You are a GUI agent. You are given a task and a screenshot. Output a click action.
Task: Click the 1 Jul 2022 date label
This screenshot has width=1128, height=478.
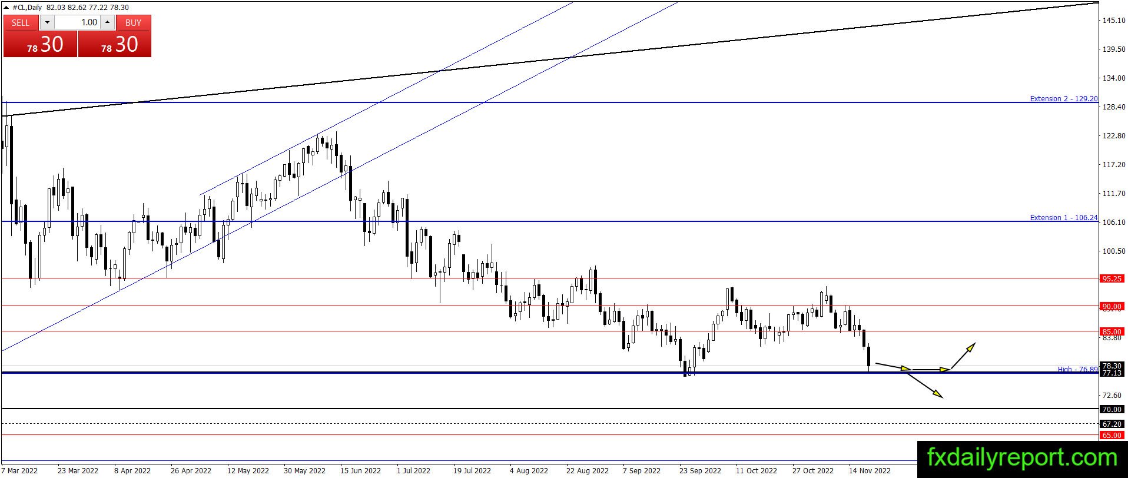[x=413, y=470]
